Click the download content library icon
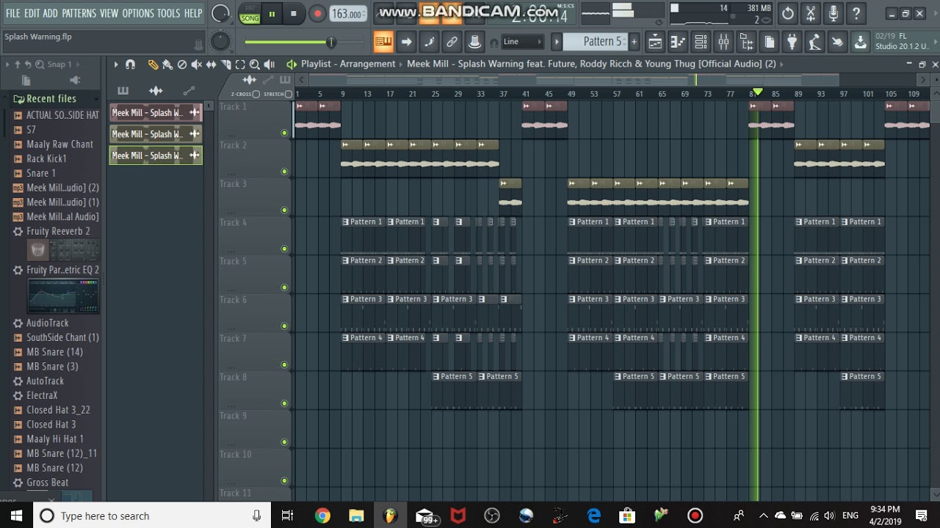 (x=860, y=42)
